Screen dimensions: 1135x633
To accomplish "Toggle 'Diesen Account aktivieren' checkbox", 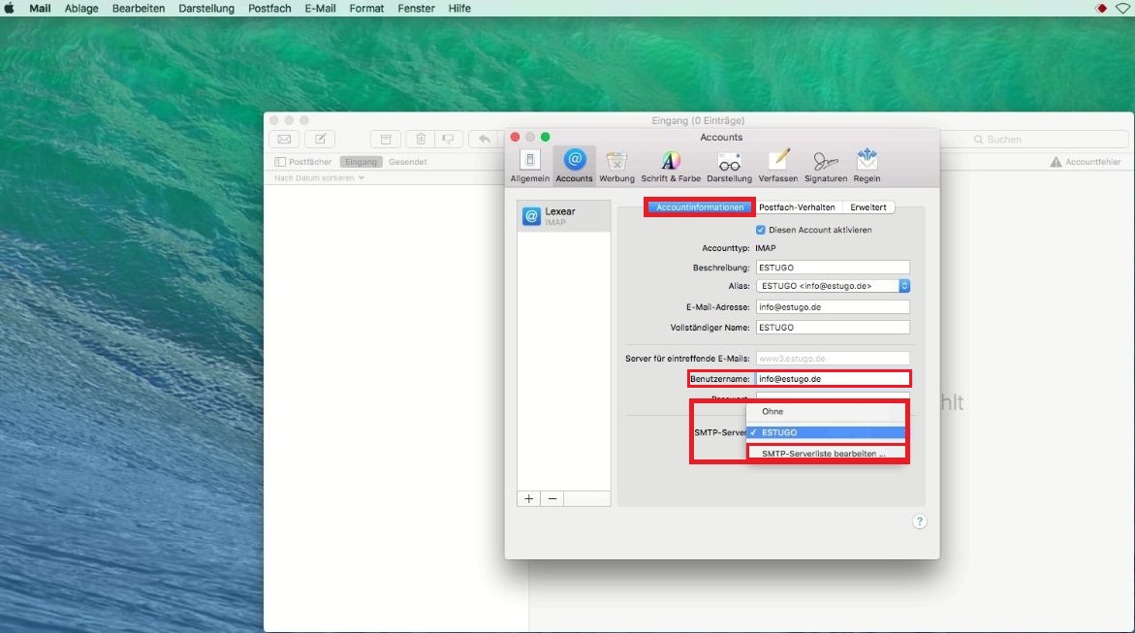I will point(761,230).
